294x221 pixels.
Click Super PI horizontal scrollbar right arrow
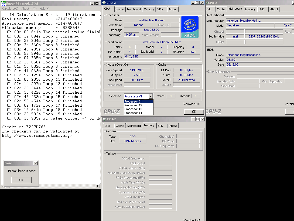pyautogui.click(x=98, y=186)
